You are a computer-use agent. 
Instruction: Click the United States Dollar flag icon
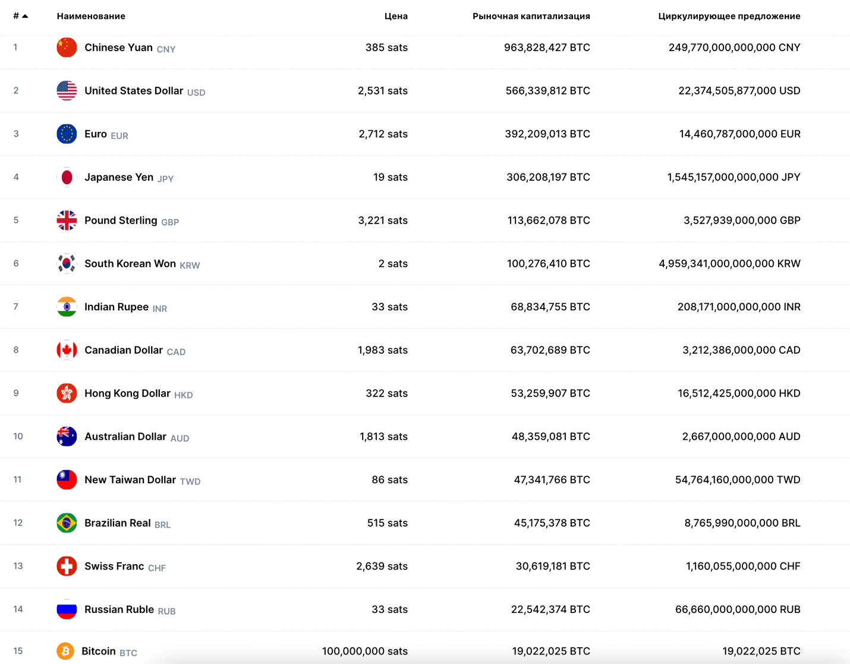(x=67, y=91)
